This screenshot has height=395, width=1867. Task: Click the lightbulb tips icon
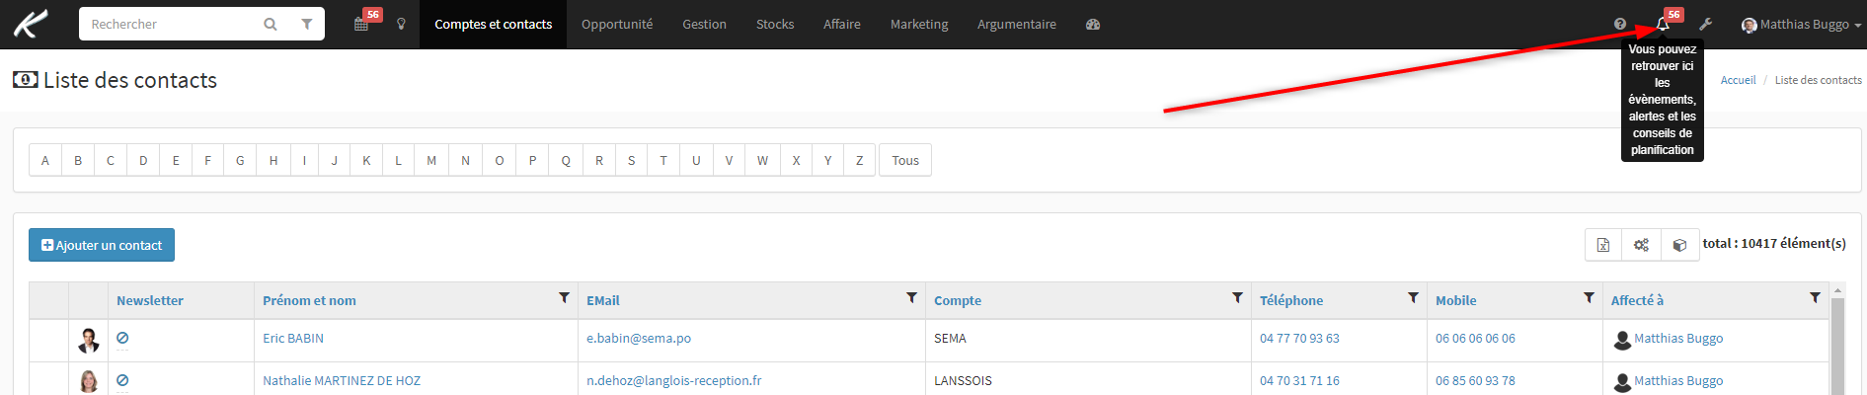[x=401, y=24]
